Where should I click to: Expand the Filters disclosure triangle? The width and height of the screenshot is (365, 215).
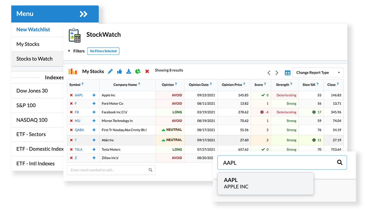point(69,51)
